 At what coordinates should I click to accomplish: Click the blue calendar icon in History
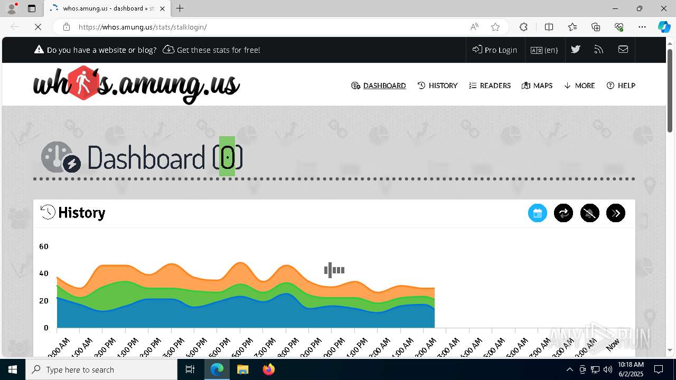click(538, 213)
